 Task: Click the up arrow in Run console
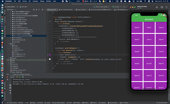[10, 80]
